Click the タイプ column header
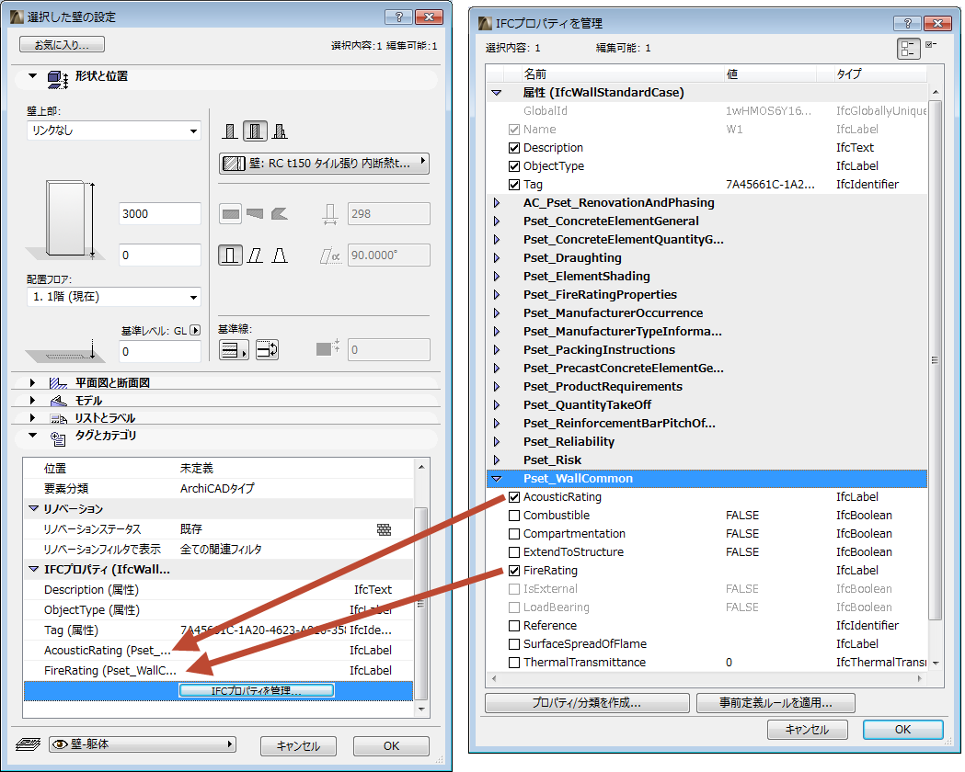 coord(879,74)
